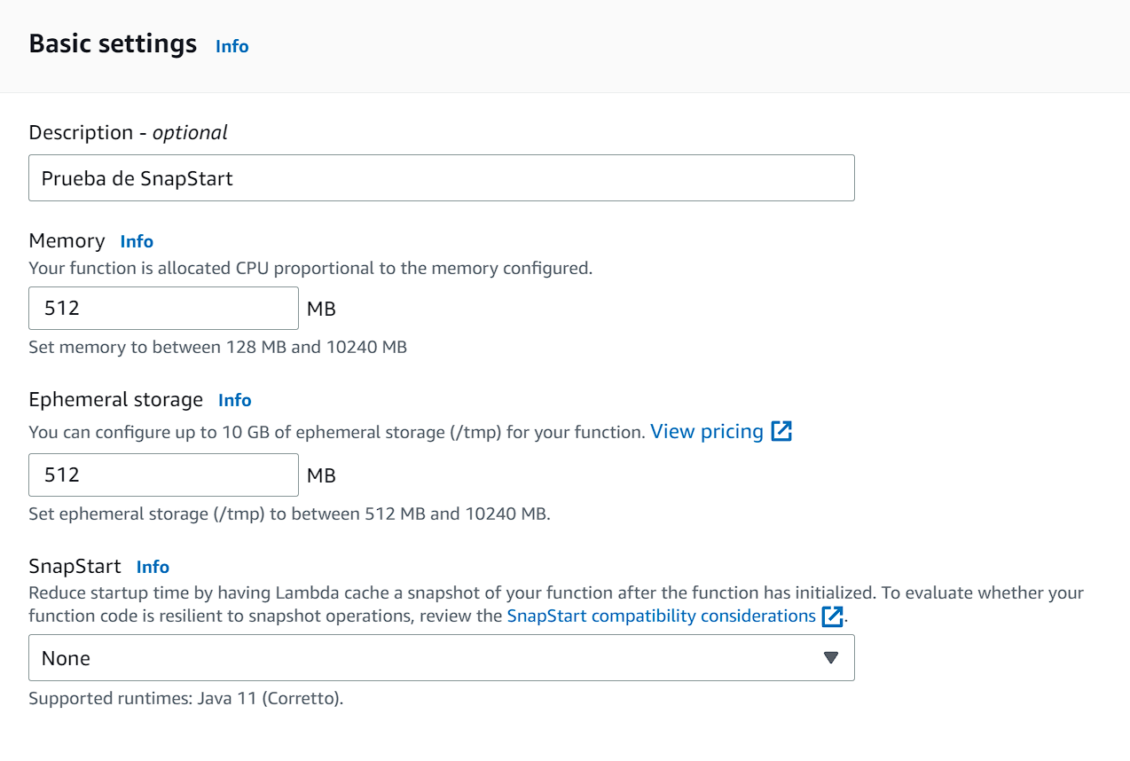Click the Basic settings heading
This screenshot has width=1130, height=761.
[x=113, y=43]
